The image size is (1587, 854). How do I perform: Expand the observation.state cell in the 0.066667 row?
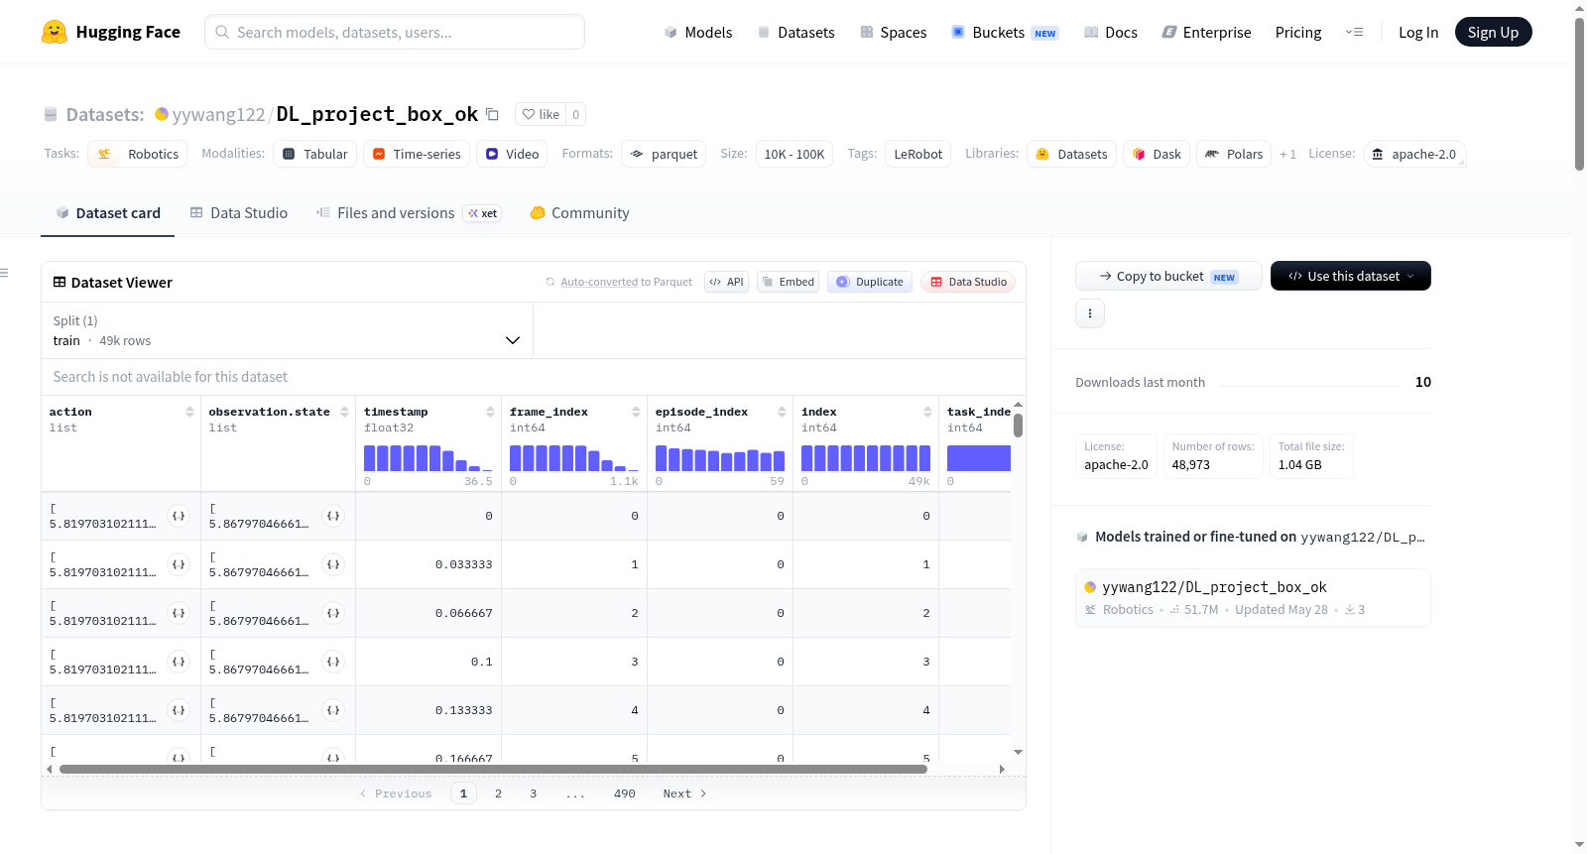point(333,613)
